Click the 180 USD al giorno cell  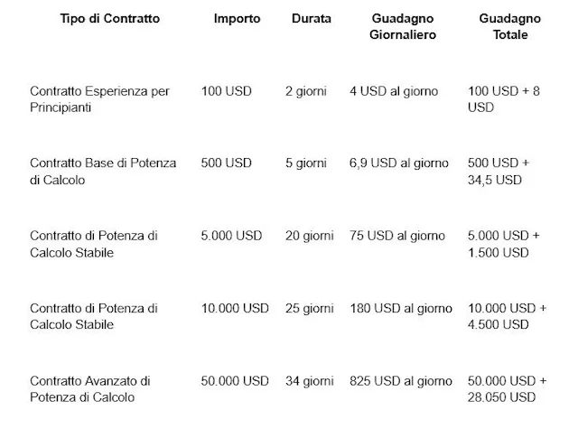click(401, 308)
